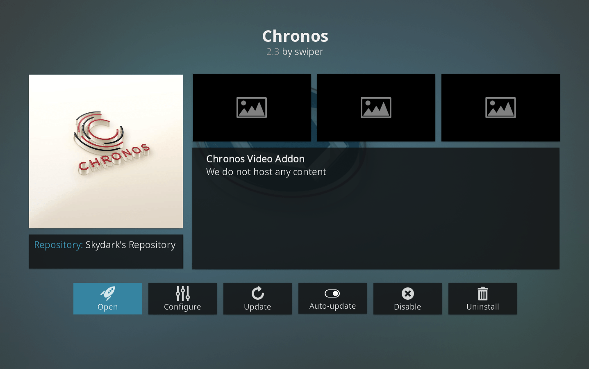Click the Auto-update text label
Image resolution: width=589 pixels, height=369 pixels.
332,306
